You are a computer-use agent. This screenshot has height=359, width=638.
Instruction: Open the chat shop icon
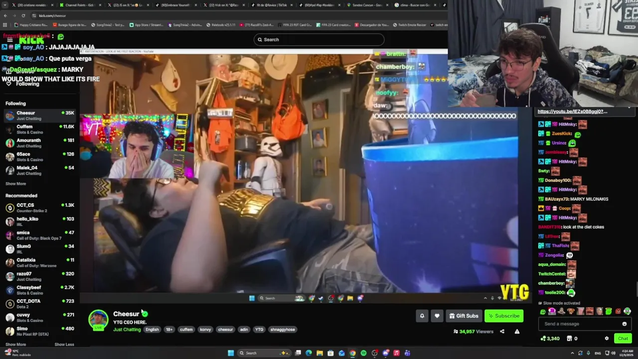[569, 339]
